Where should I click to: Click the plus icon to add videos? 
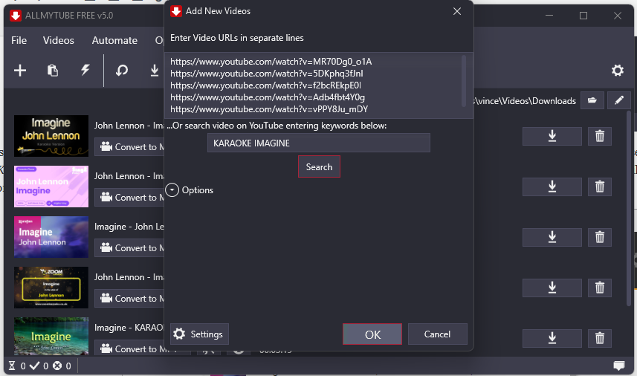click(20, 71)
